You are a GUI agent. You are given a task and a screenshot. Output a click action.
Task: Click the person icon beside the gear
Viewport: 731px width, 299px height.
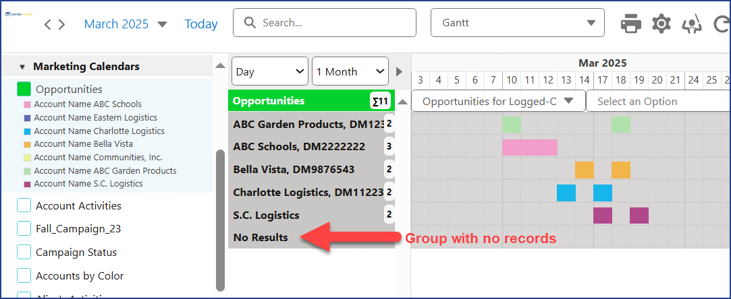[691, 25]
